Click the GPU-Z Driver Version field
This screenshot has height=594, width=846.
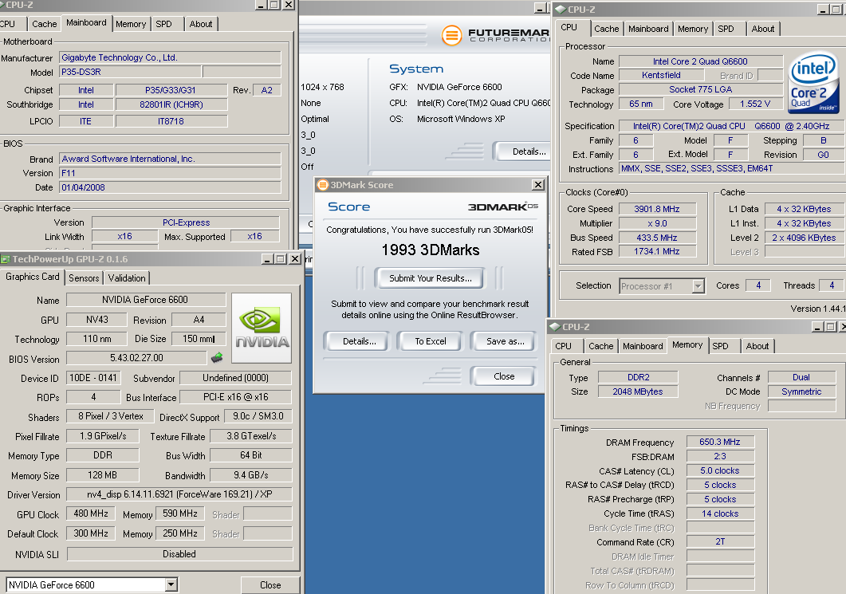[x=179, y=494]
